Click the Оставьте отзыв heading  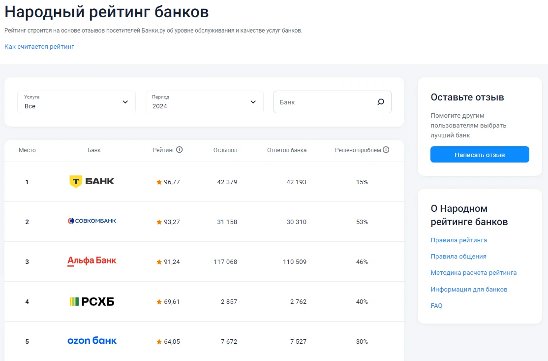click(x=467, y=97)
